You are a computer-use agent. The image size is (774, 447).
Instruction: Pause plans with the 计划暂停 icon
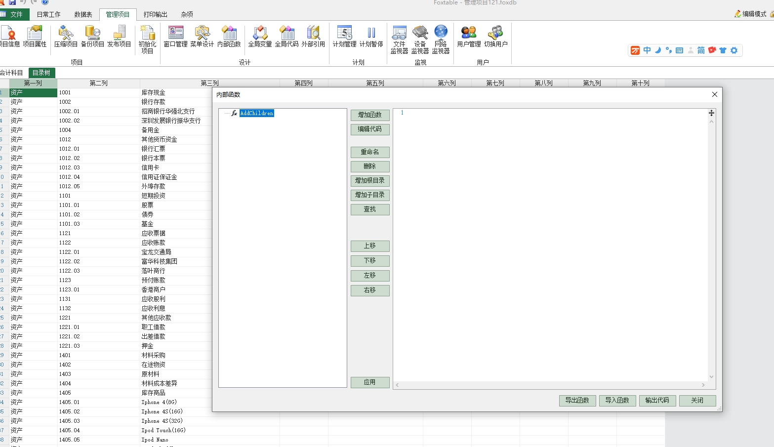371,37
